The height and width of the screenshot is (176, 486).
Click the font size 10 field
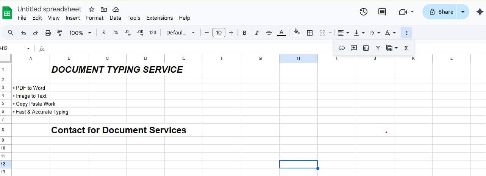[x=219, y=33]
